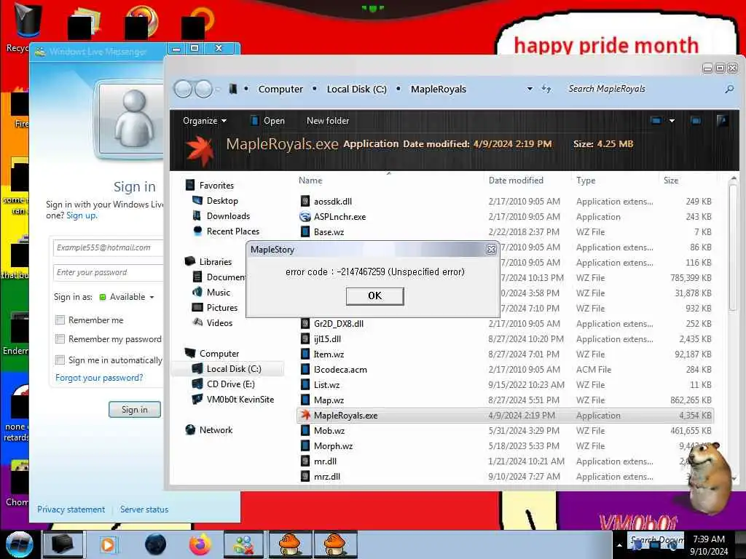Open the Organize menu
The width and height of the screenshot is (746, 559).
click(205, 121)
